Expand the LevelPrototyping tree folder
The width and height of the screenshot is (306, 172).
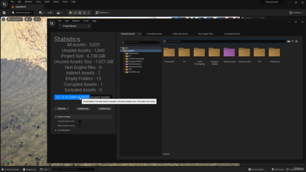(x=124, y=59)
